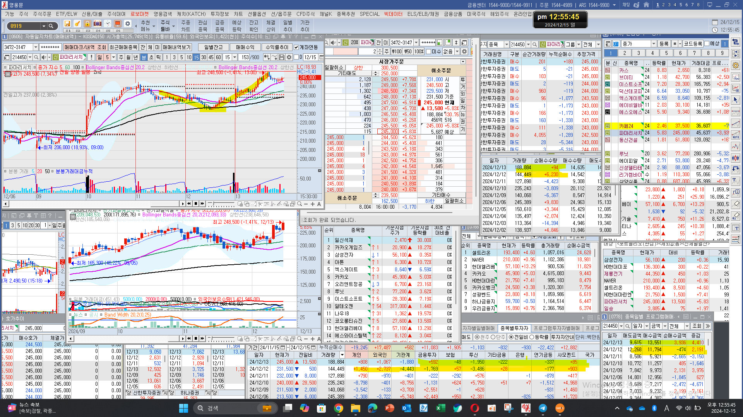743x417 pixels.
Task: Open Telegram from the Windows taskbar
Action: pyautogui.click(x=543, y=408)
